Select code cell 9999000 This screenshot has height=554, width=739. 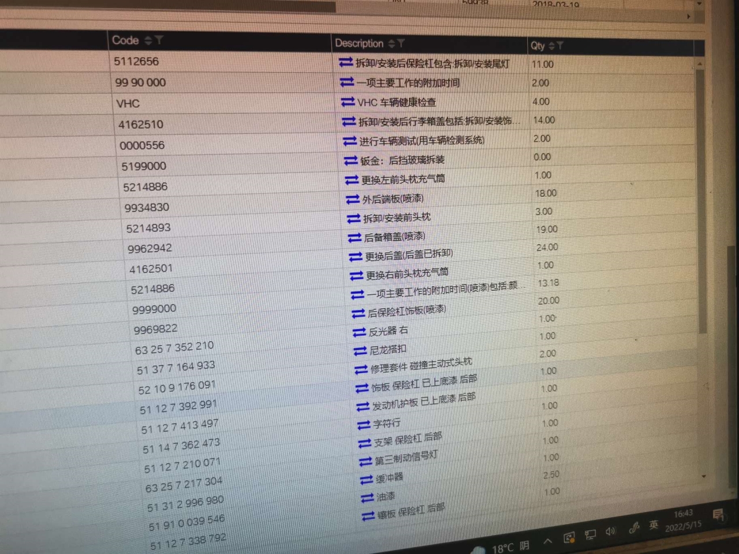(x=154, y=309)
